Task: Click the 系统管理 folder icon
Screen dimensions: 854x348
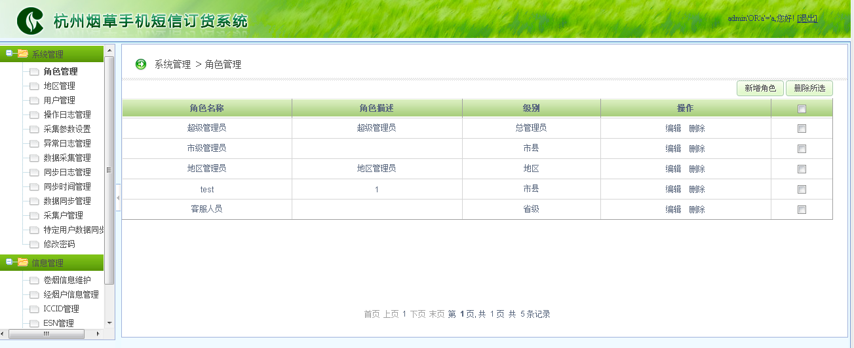Action: pyautogui.click(x=23, y=54)
